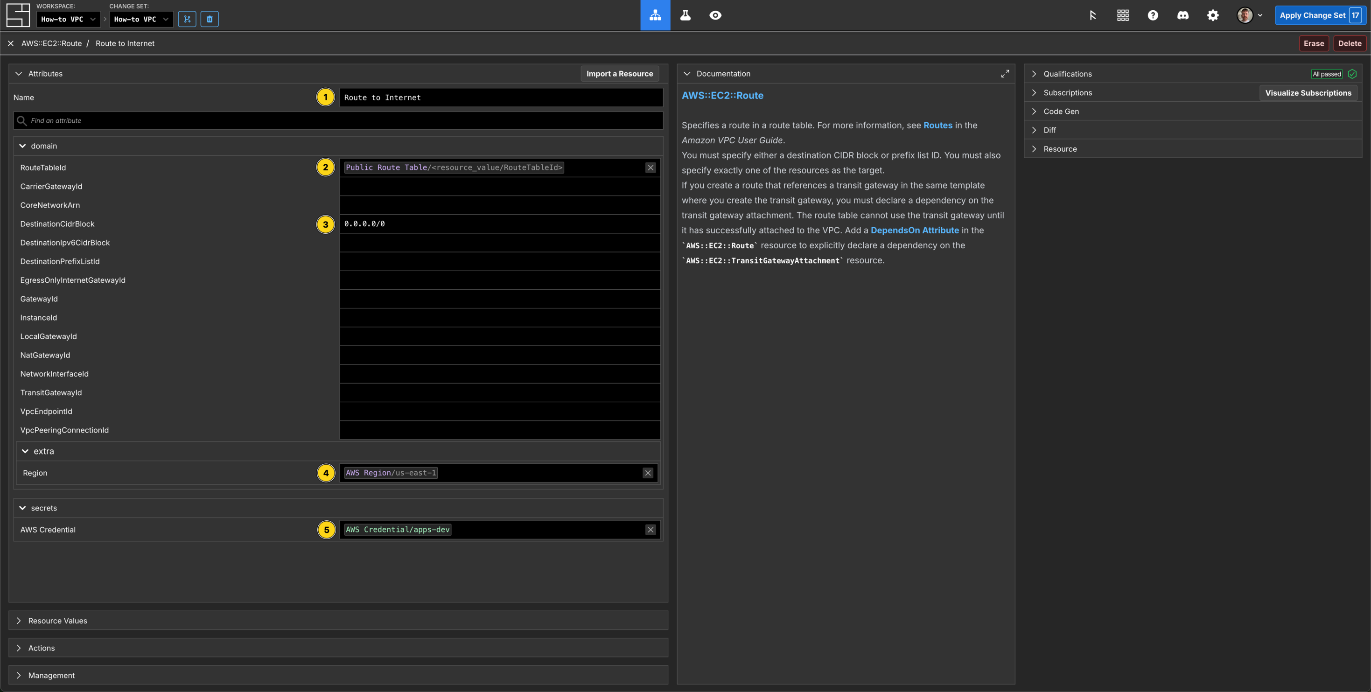
Task: Click the change set count badge 17
Action: [x=1356, y=15]
